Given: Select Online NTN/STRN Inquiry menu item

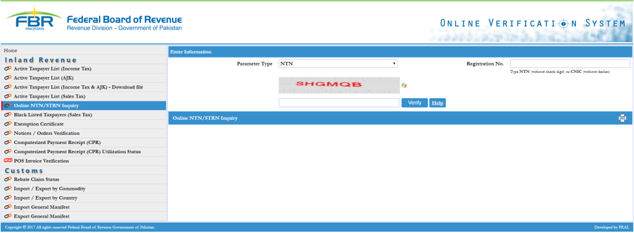Looking at the screenshot, I should [x=46, y=106].
